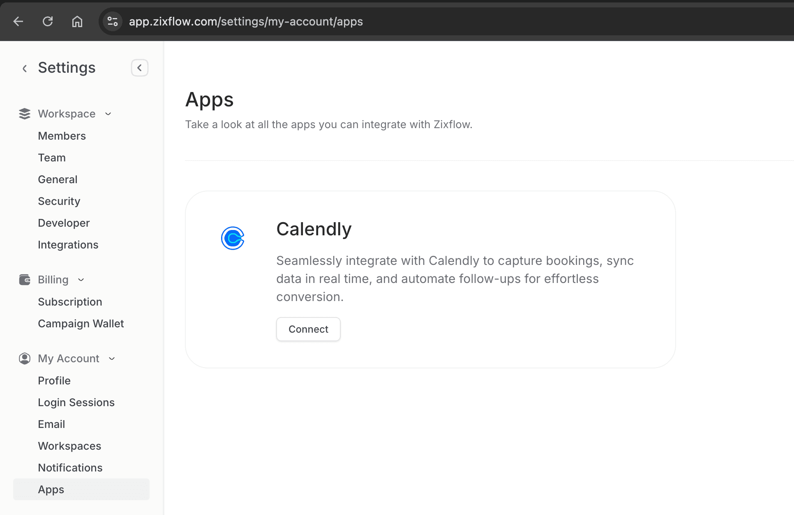Click the browser back arrow

click(x=18, y=21)
